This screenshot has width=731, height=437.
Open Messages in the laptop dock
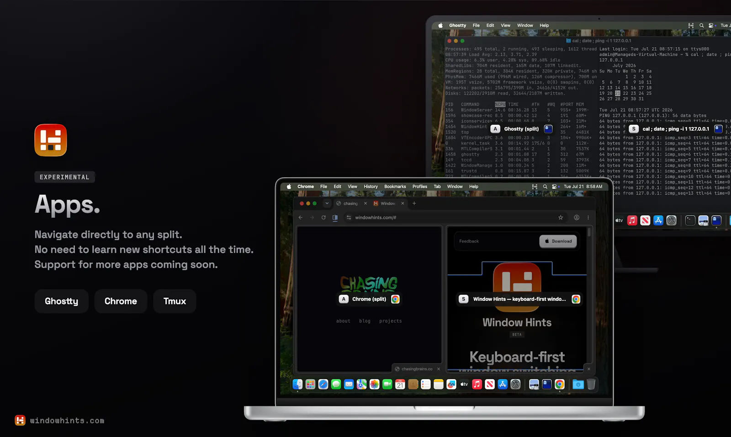click(x=336, y=384)
